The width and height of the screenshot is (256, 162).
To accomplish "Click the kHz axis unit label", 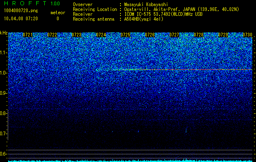I will click(x=4, y=33).
